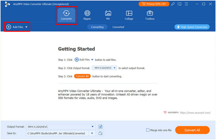Open the MV tab
The image size is (216, 140).
[x=108, y=15]
